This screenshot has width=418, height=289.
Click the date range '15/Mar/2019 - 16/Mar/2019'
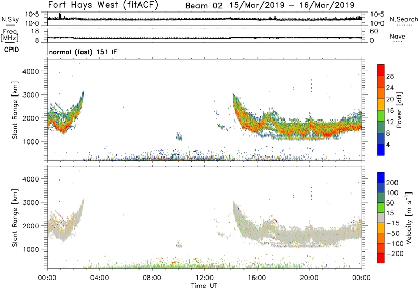tap(292, 5)
